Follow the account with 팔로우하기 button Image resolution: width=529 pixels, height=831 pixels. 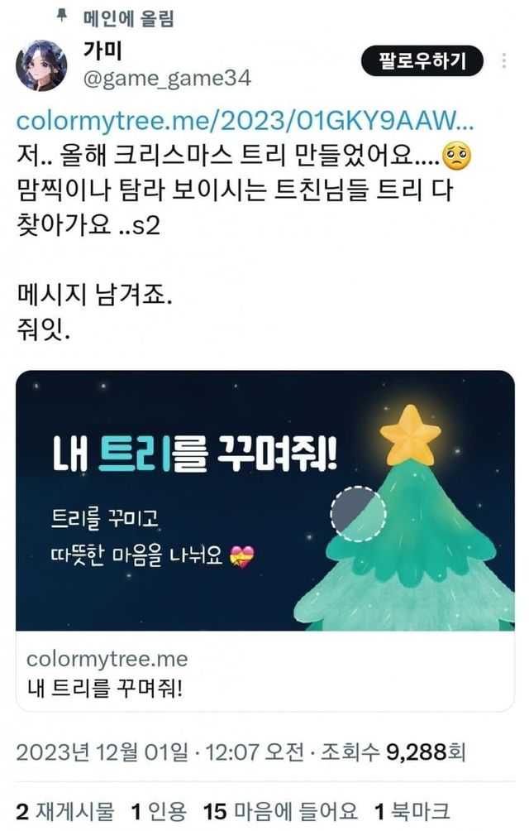tap(422, 61)
